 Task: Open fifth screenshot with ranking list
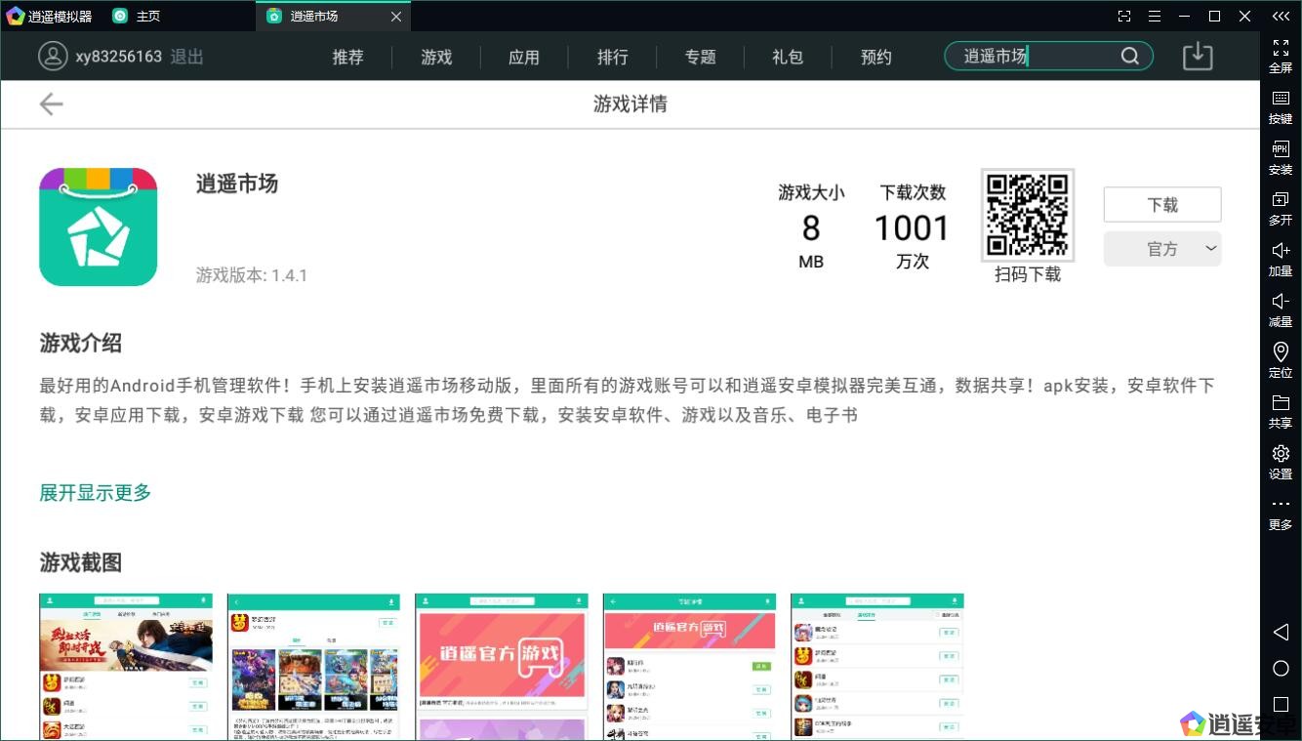click(877, 667)
